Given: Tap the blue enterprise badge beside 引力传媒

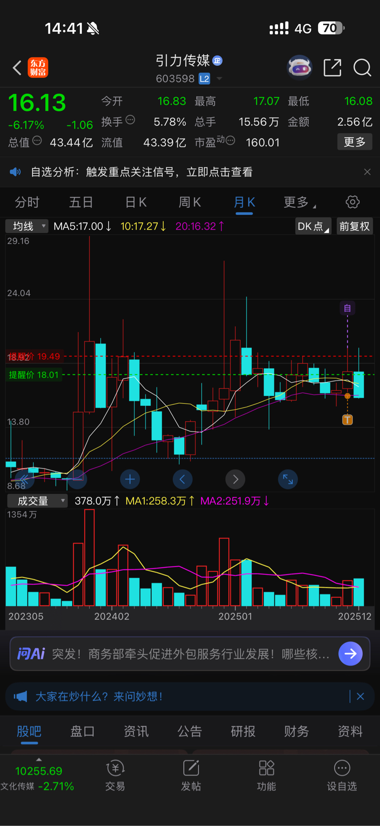Looking at the screenshot, I should point(217,61).
